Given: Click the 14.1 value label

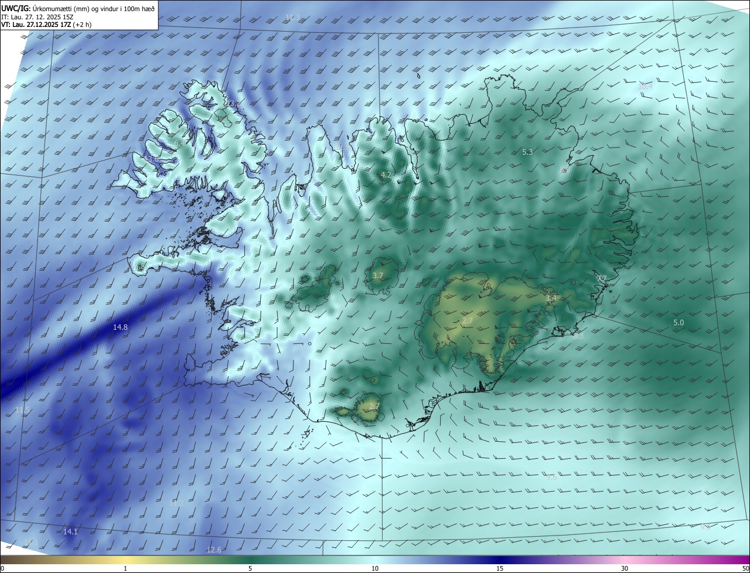Looking at the screenshot, I should (x=70, y=531).
